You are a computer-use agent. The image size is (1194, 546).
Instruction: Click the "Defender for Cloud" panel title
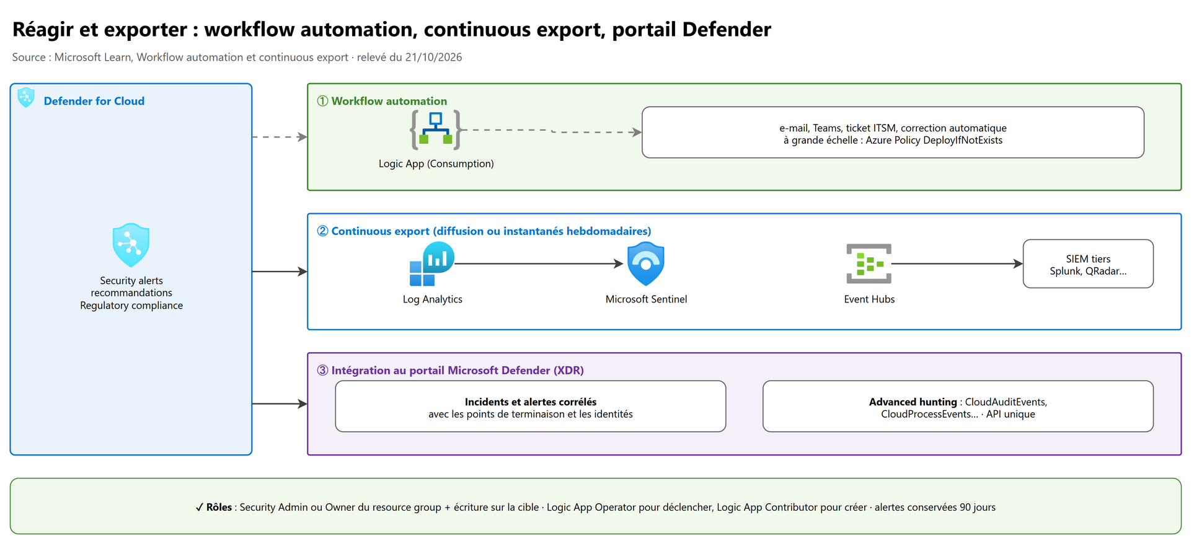coord(94,101)
